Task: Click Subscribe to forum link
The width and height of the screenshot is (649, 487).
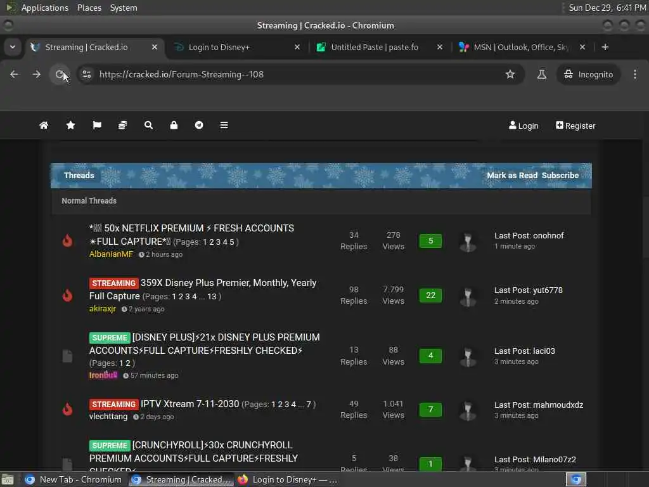Action: pos(560,175)
